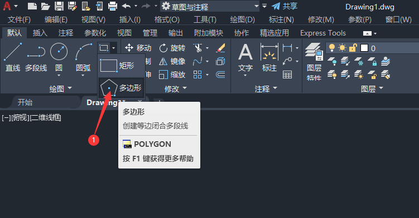Image resolution: width=419 pixels, height=218 pixels.
Task: Click the 镜像 (Mirror) tool
Action: pyautogui.click(x=172, y=61)
